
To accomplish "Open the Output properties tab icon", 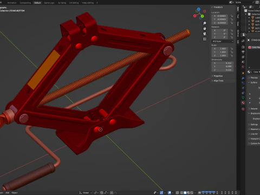I will point(243,52).
